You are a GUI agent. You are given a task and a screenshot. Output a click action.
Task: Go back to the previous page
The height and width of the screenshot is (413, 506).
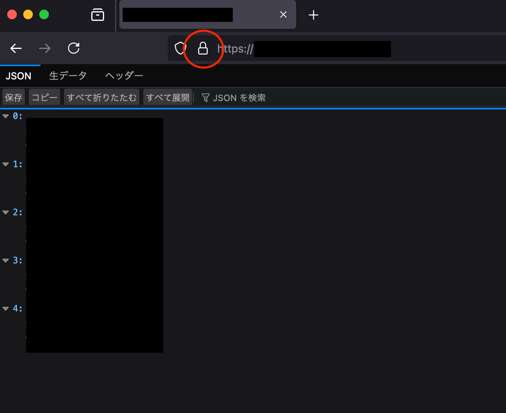(x=16, y=49)
